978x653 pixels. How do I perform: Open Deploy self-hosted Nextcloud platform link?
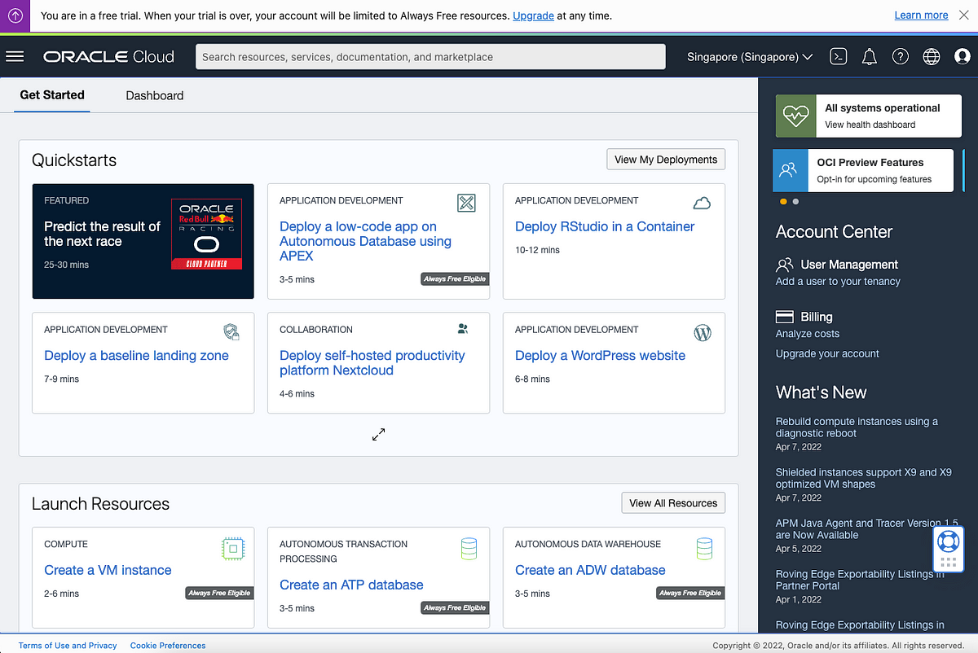pyautogui.click(x=372, y=363)
